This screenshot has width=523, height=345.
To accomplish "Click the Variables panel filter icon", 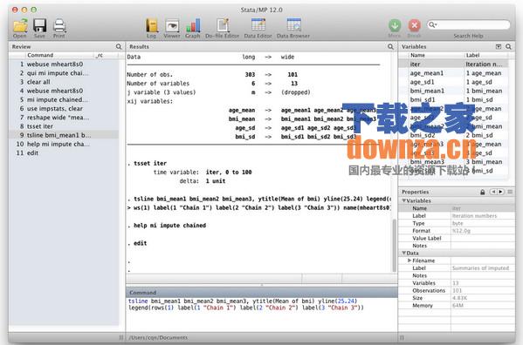I will [x=499, y=46].
